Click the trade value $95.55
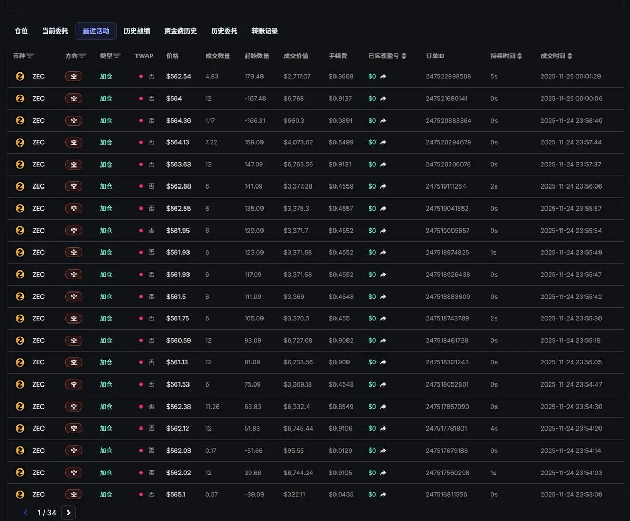The image size is (630, 521). point(294,451)
